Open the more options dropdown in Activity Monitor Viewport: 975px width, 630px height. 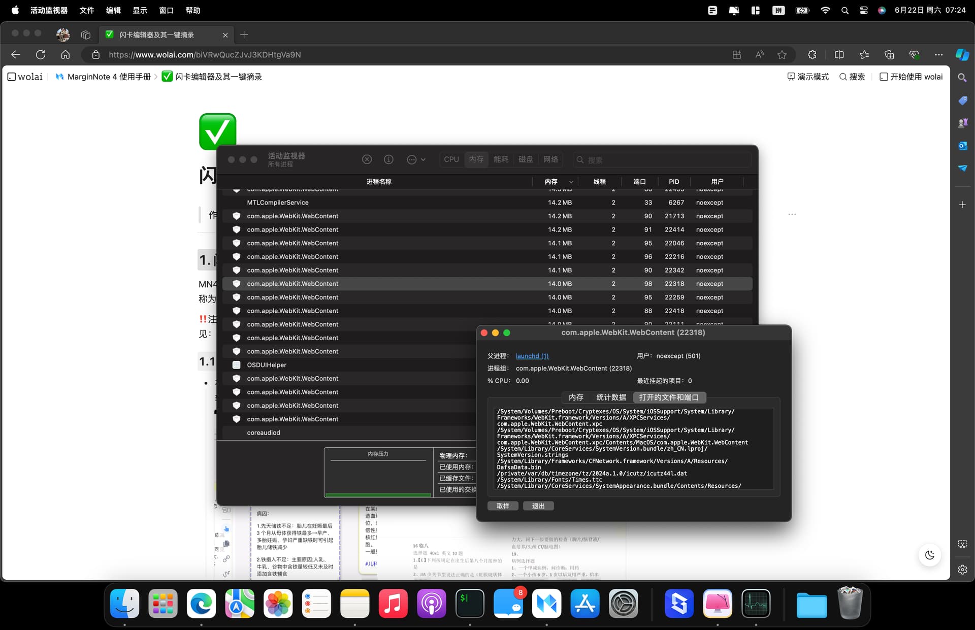click(x=415, y=159)
